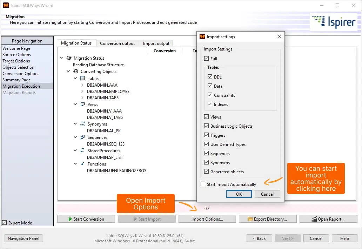Collapse the Sequences tree node
Image resolution: width=362 pixels, height=249 pixels.
pyautogui.click(x=75, y=137)
